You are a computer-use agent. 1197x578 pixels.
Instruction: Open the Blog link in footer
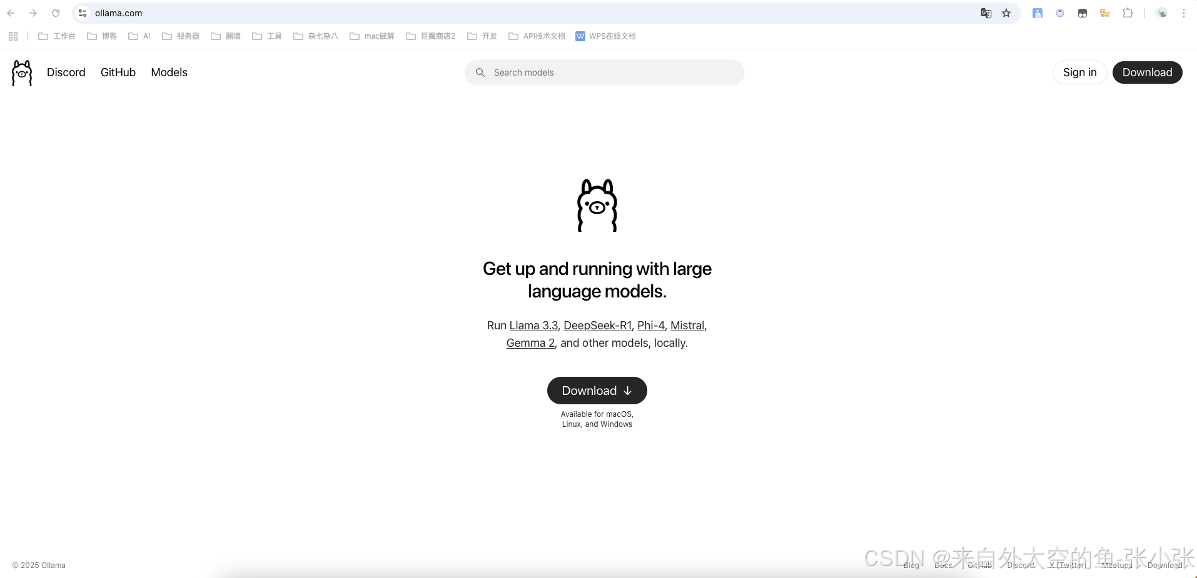[x=911, y=566]
